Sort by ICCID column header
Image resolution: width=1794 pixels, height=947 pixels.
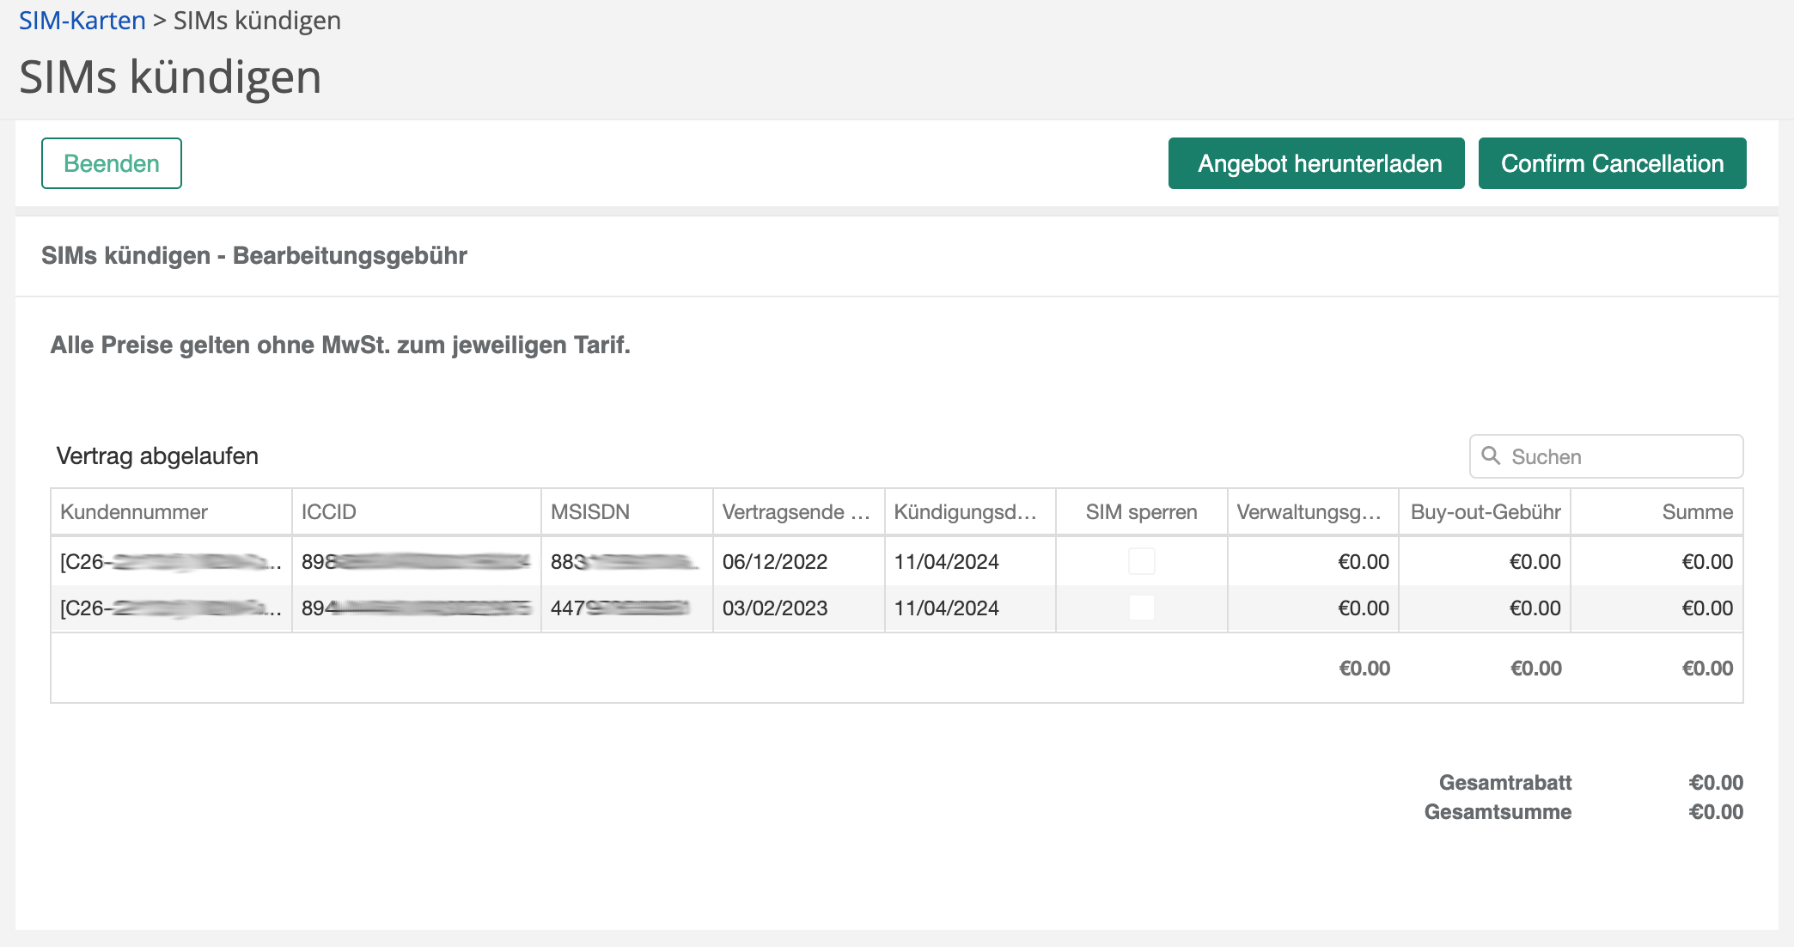tap(328, 512)
